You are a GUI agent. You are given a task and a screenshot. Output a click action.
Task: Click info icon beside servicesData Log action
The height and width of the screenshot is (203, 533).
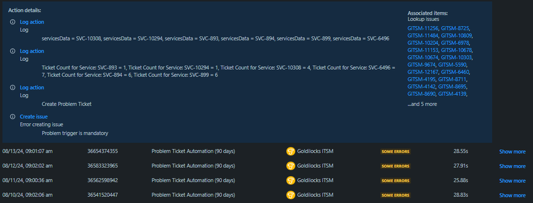(x=13, y=22)
